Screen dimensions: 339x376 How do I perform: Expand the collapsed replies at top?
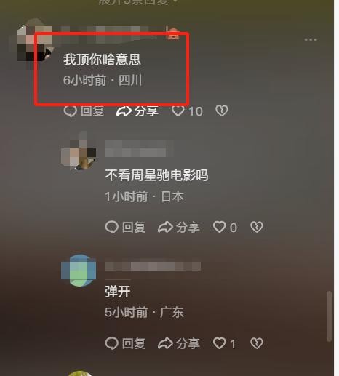point(138,2)
